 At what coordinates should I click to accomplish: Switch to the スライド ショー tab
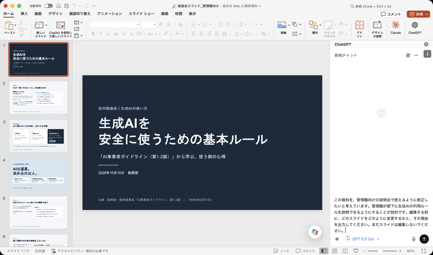(142, 14)
